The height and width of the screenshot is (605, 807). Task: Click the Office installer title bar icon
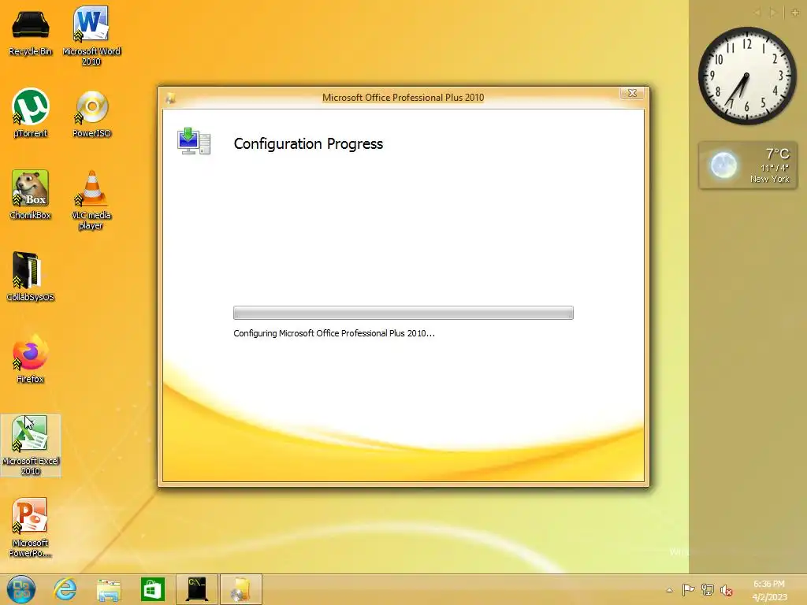click(170, 98)
